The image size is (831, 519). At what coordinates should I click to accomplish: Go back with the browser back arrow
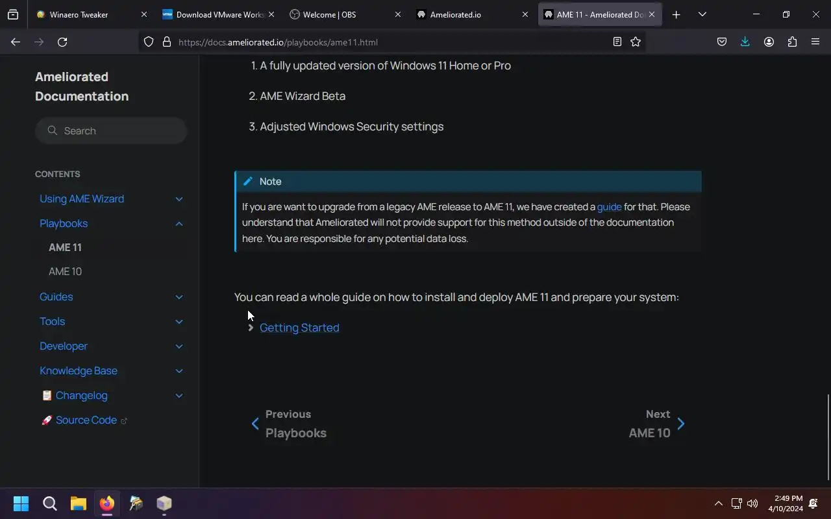pyautogui.click(x=16, y=42)
